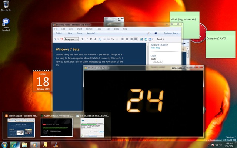Toggle italic formatting in Live Writer
The height and width of the screenshot is (148, 237).
pyautogui.click(x=87, y=39)
